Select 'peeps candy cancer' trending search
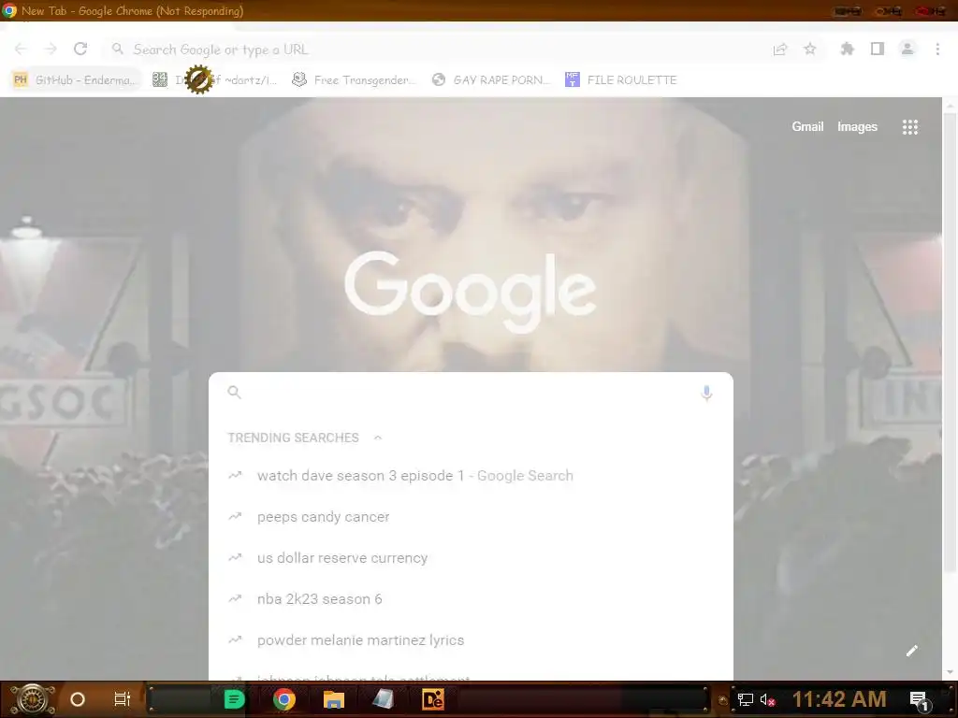Viewport: 958px width, 718px height. pos(471,516)
